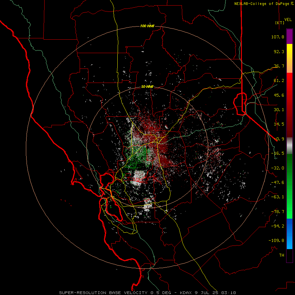Screen dimensions: 295x295
Task: Click the -78.7 velocity scale value
Action: [x=278, y=212]
